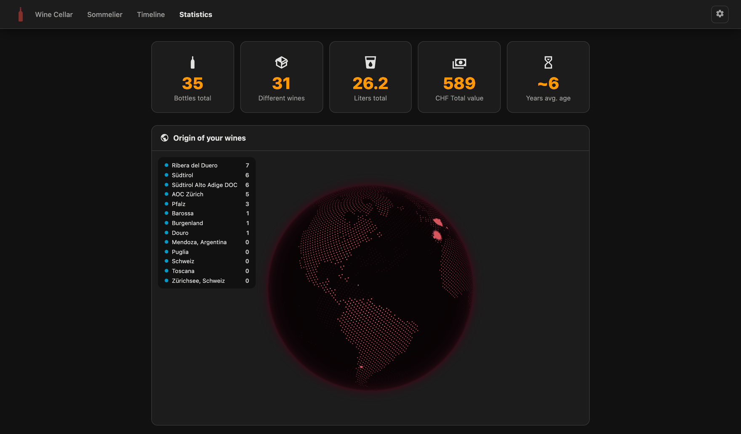Open the Wine Cellar tab
Viewport: 741px width, 434px height.
coord(54,14)
